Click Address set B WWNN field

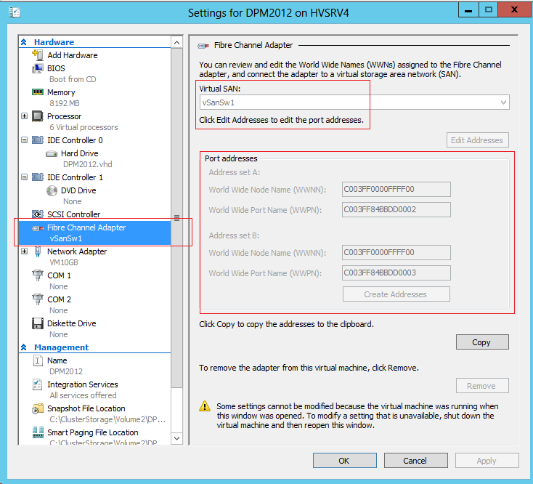(396, 252)
